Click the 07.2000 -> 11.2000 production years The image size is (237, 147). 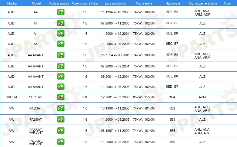tap(115, 23)
